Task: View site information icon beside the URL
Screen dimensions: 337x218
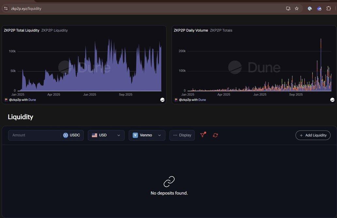Action: click(6, 8)
